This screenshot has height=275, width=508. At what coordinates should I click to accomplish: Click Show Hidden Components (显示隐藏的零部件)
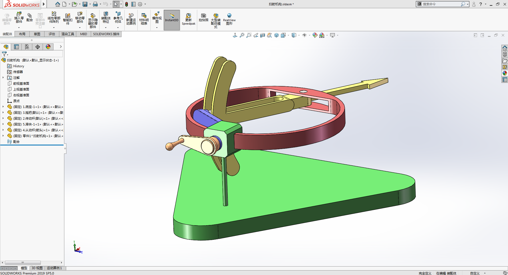pyautogui.click(x=93, y=20)
